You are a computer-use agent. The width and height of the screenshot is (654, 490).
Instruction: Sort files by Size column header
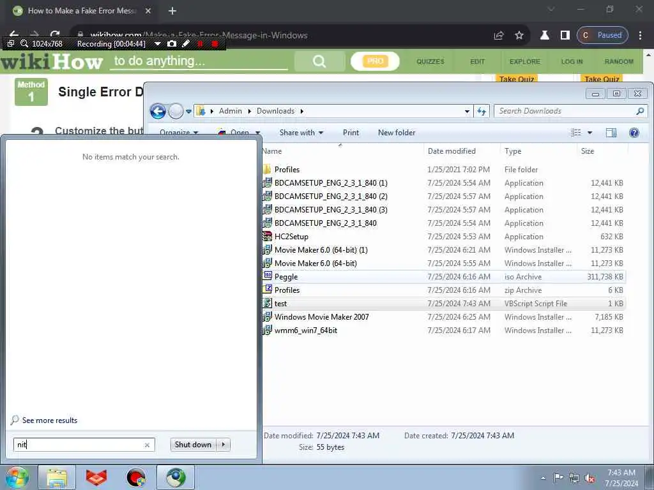(588, 151)
